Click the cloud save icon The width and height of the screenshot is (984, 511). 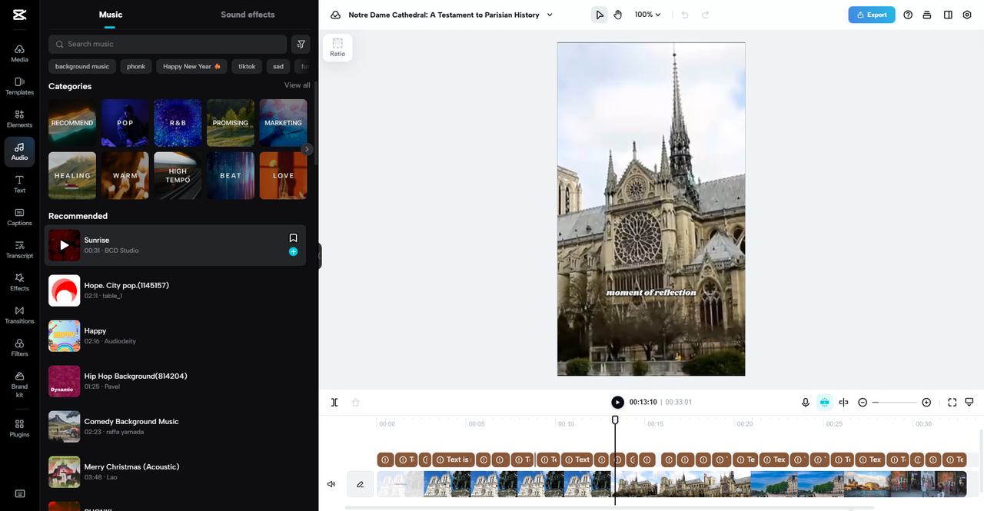coord(335,15)
